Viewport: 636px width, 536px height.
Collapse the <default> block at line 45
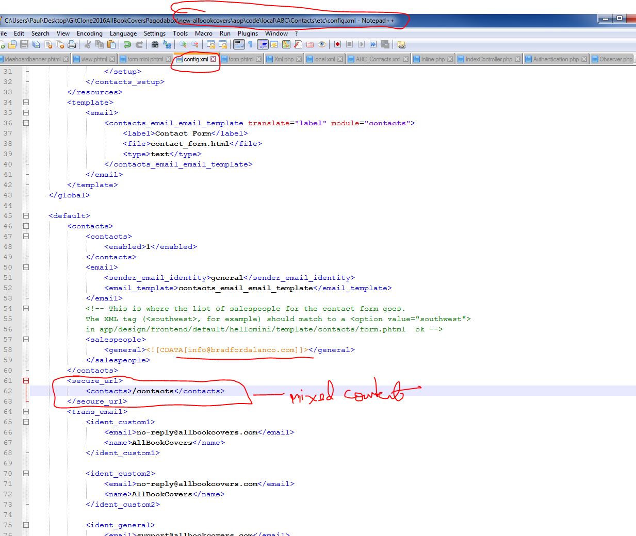click(x=26, y=215)
